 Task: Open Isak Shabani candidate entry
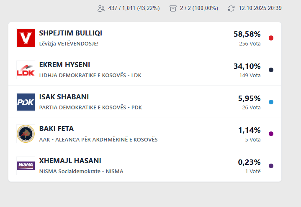64,97
